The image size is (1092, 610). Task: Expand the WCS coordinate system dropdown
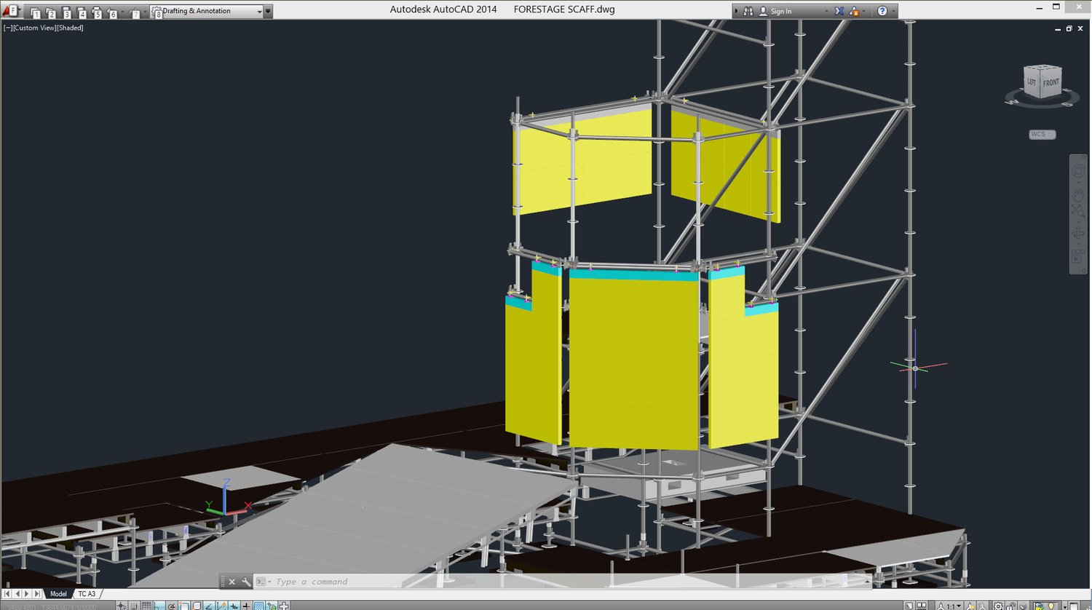click(x=1042, y=134)
